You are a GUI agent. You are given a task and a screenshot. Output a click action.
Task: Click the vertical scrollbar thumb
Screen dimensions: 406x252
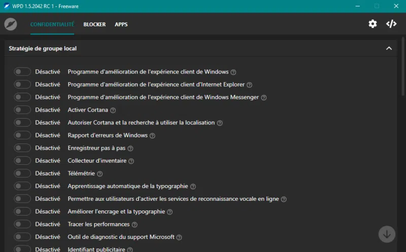coord(403,67)
